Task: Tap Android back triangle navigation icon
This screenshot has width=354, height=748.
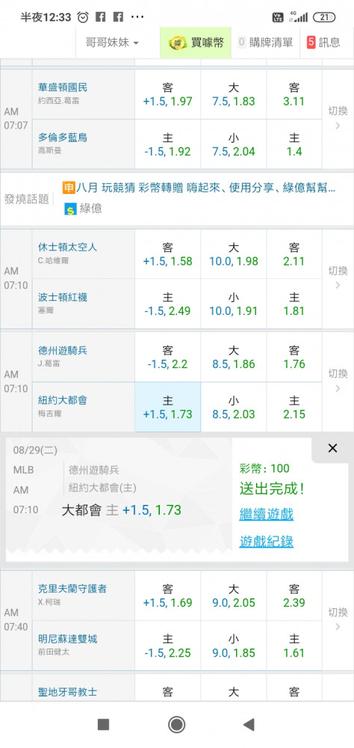Action: point(249,725)
